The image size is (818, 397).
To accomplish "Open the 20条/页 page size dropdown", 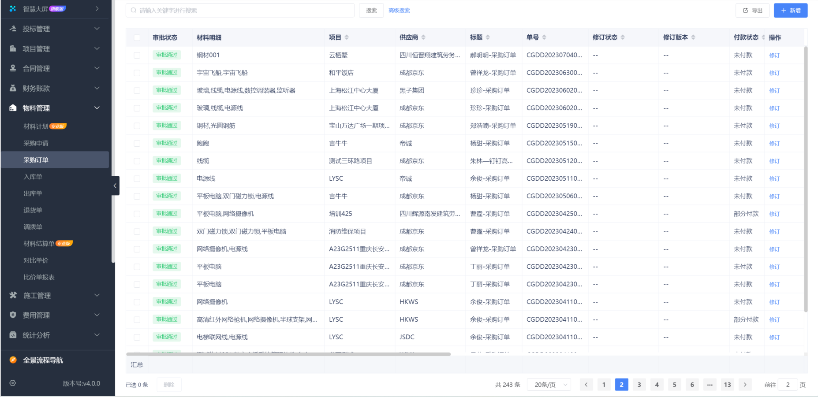I will click(549, 384).
